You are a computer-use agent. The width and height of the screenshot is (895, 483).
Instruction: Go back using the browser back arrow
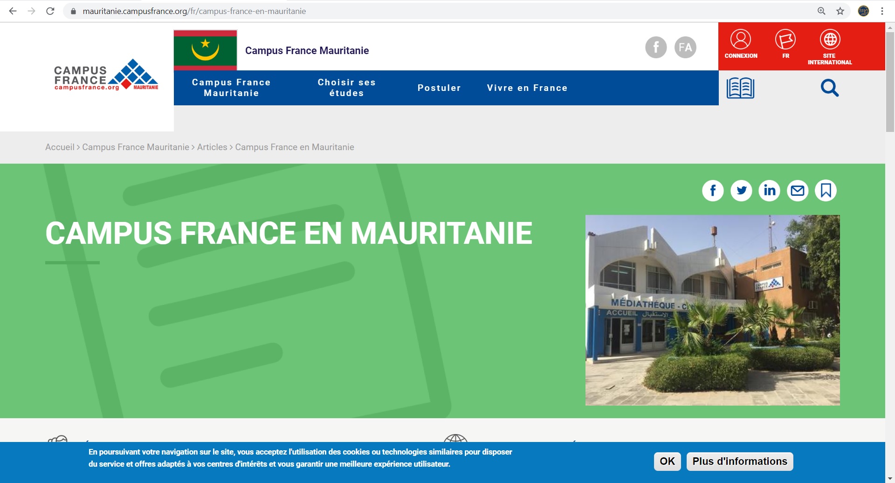pyautogui.click(x=13, y=11)
